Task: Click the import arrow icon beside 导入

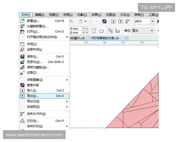Action: [22, 91]
